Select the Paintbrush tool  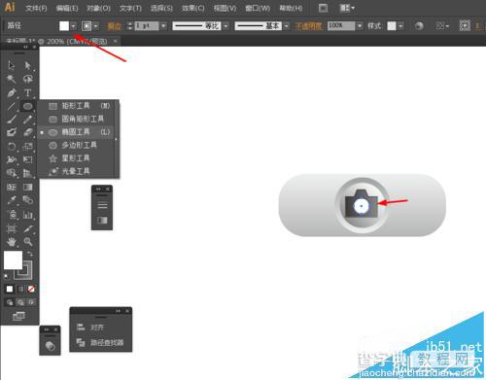tap(12, 120)
